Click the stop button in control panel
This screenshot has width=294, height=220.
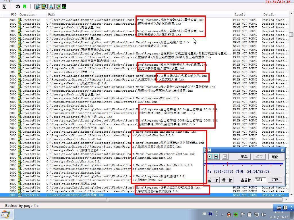click(216, 156)
